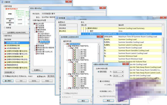
Task: Open the 配置输出项 英文样式 dropdown
Action: click(51, 76)
